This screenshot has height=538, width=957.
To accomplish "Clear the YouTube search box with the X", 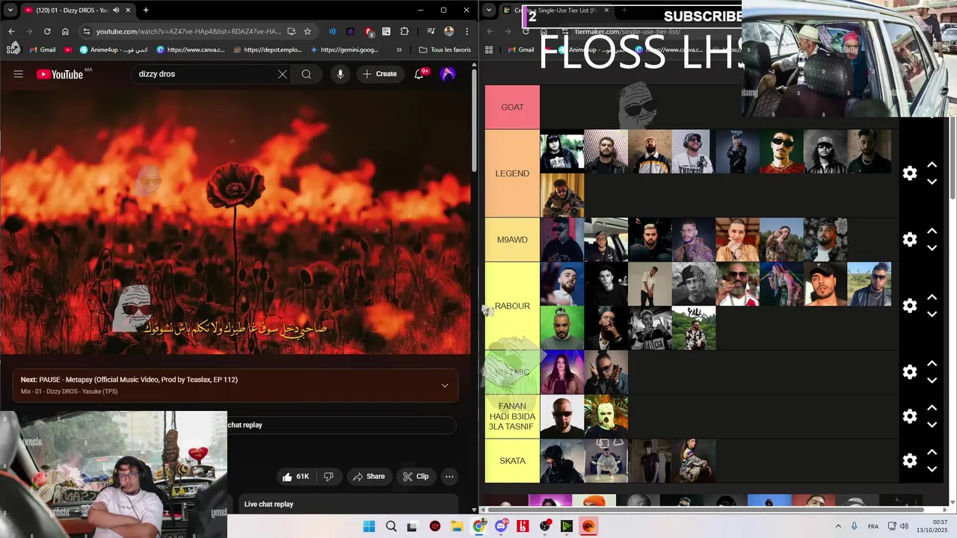I will click(x=282, y=74).
